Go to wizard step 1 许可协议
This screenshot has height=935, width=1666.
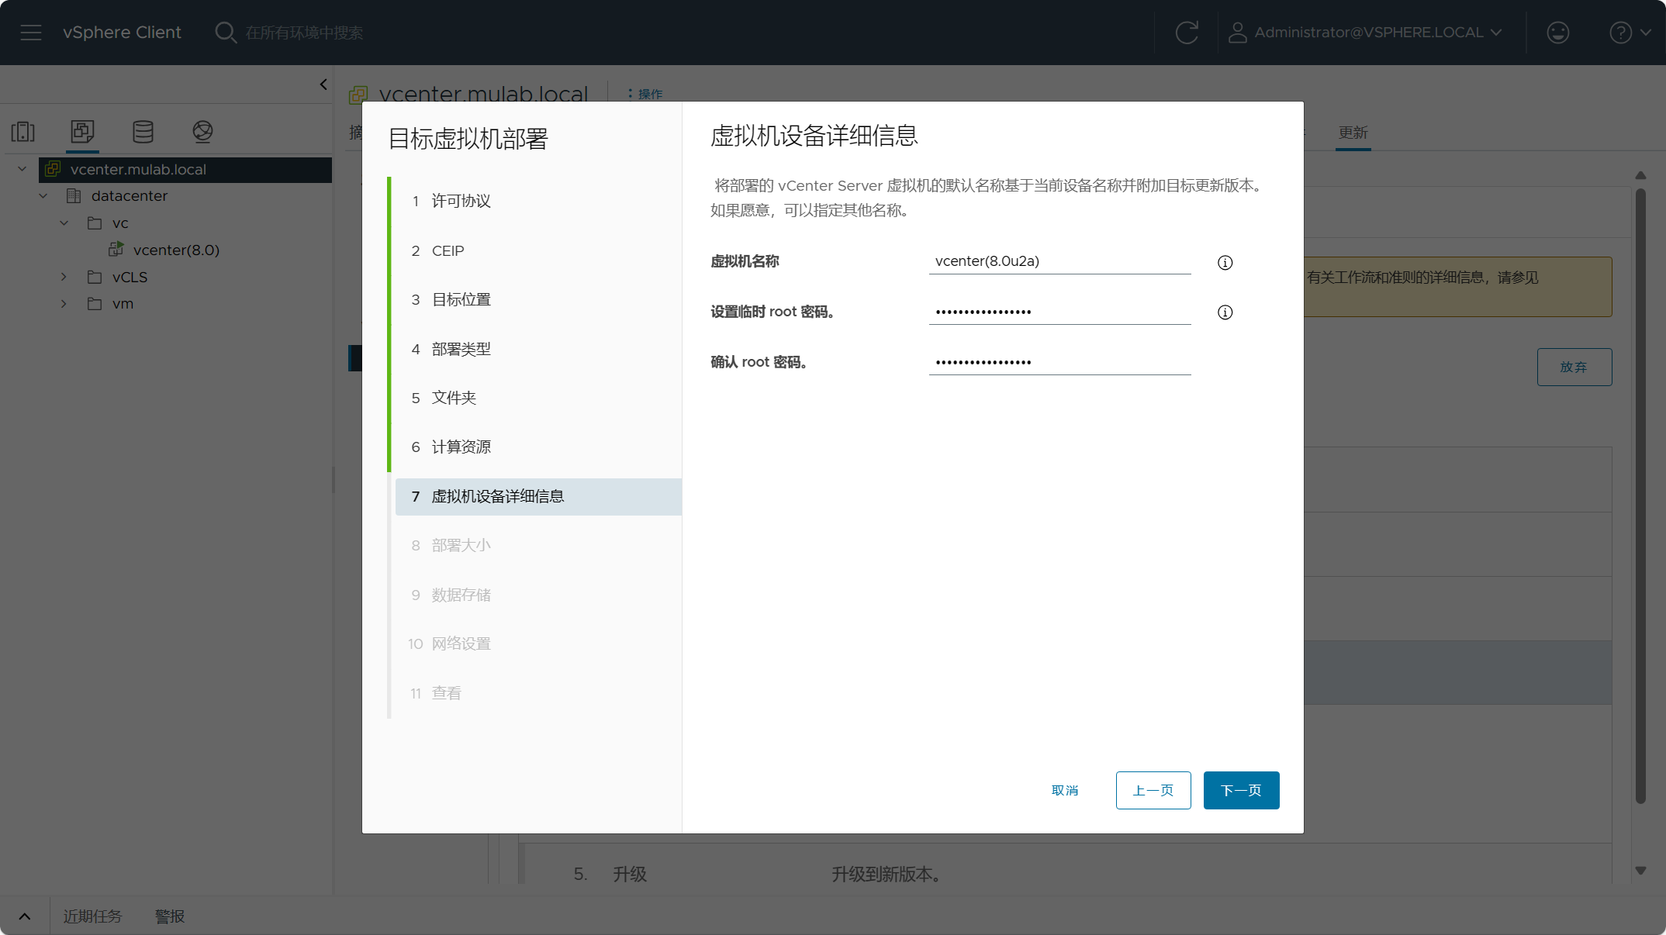[x=461, y=202]
